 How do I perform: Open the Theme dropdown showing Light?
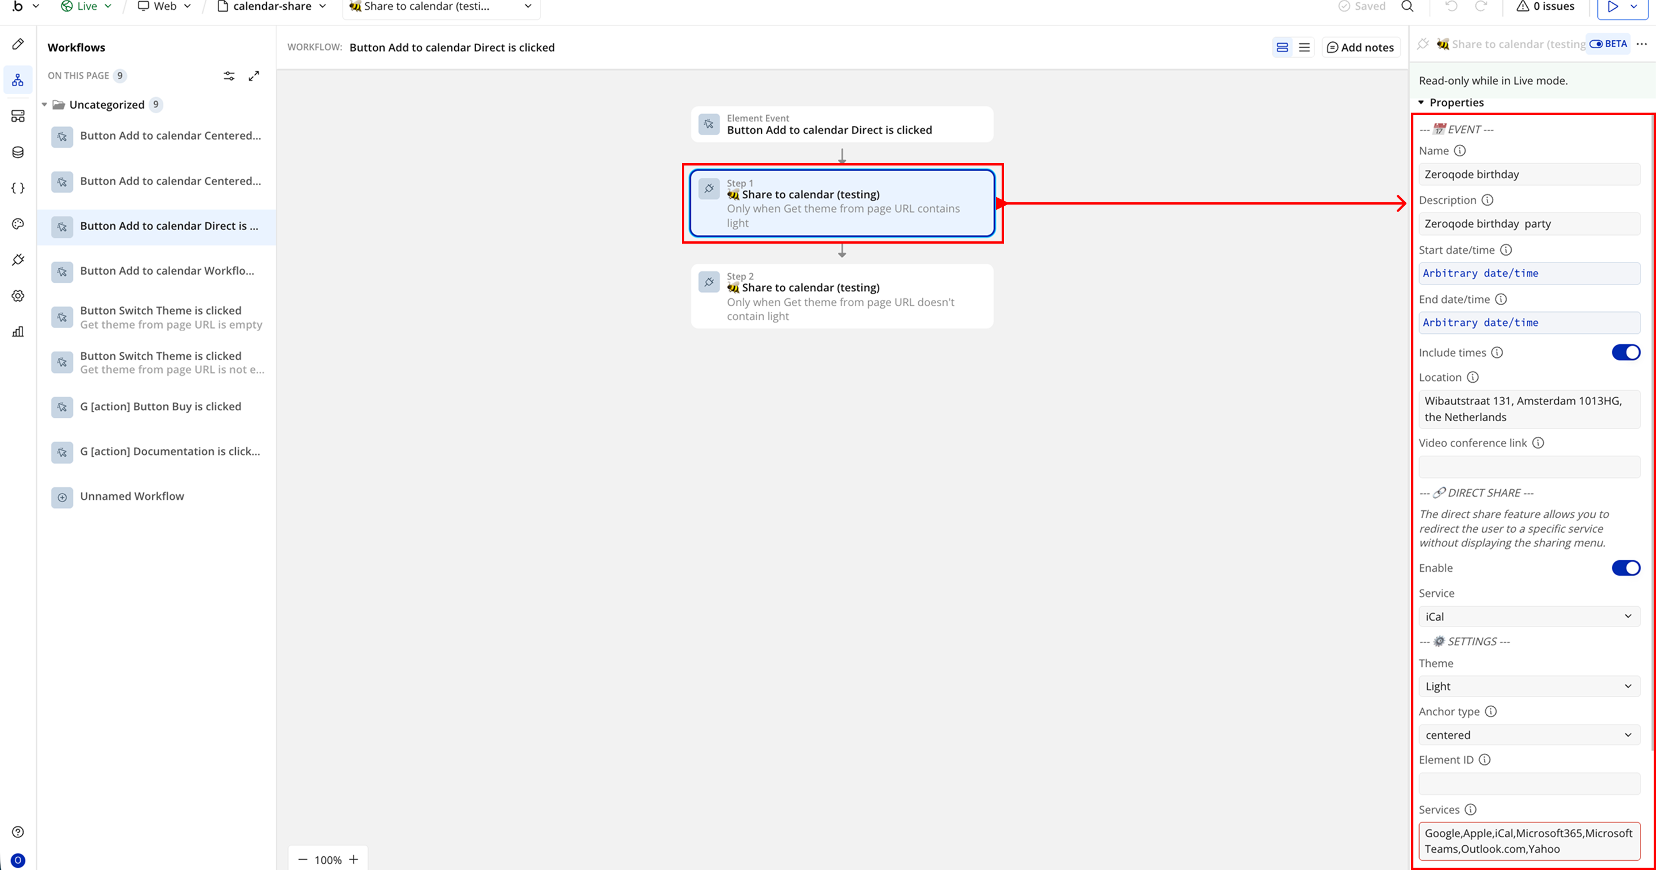[1528, 686]
